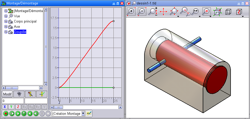Click the rotate view 3D cube icon
The height and width of the screenshot is (119, 250).
point(217,12)
